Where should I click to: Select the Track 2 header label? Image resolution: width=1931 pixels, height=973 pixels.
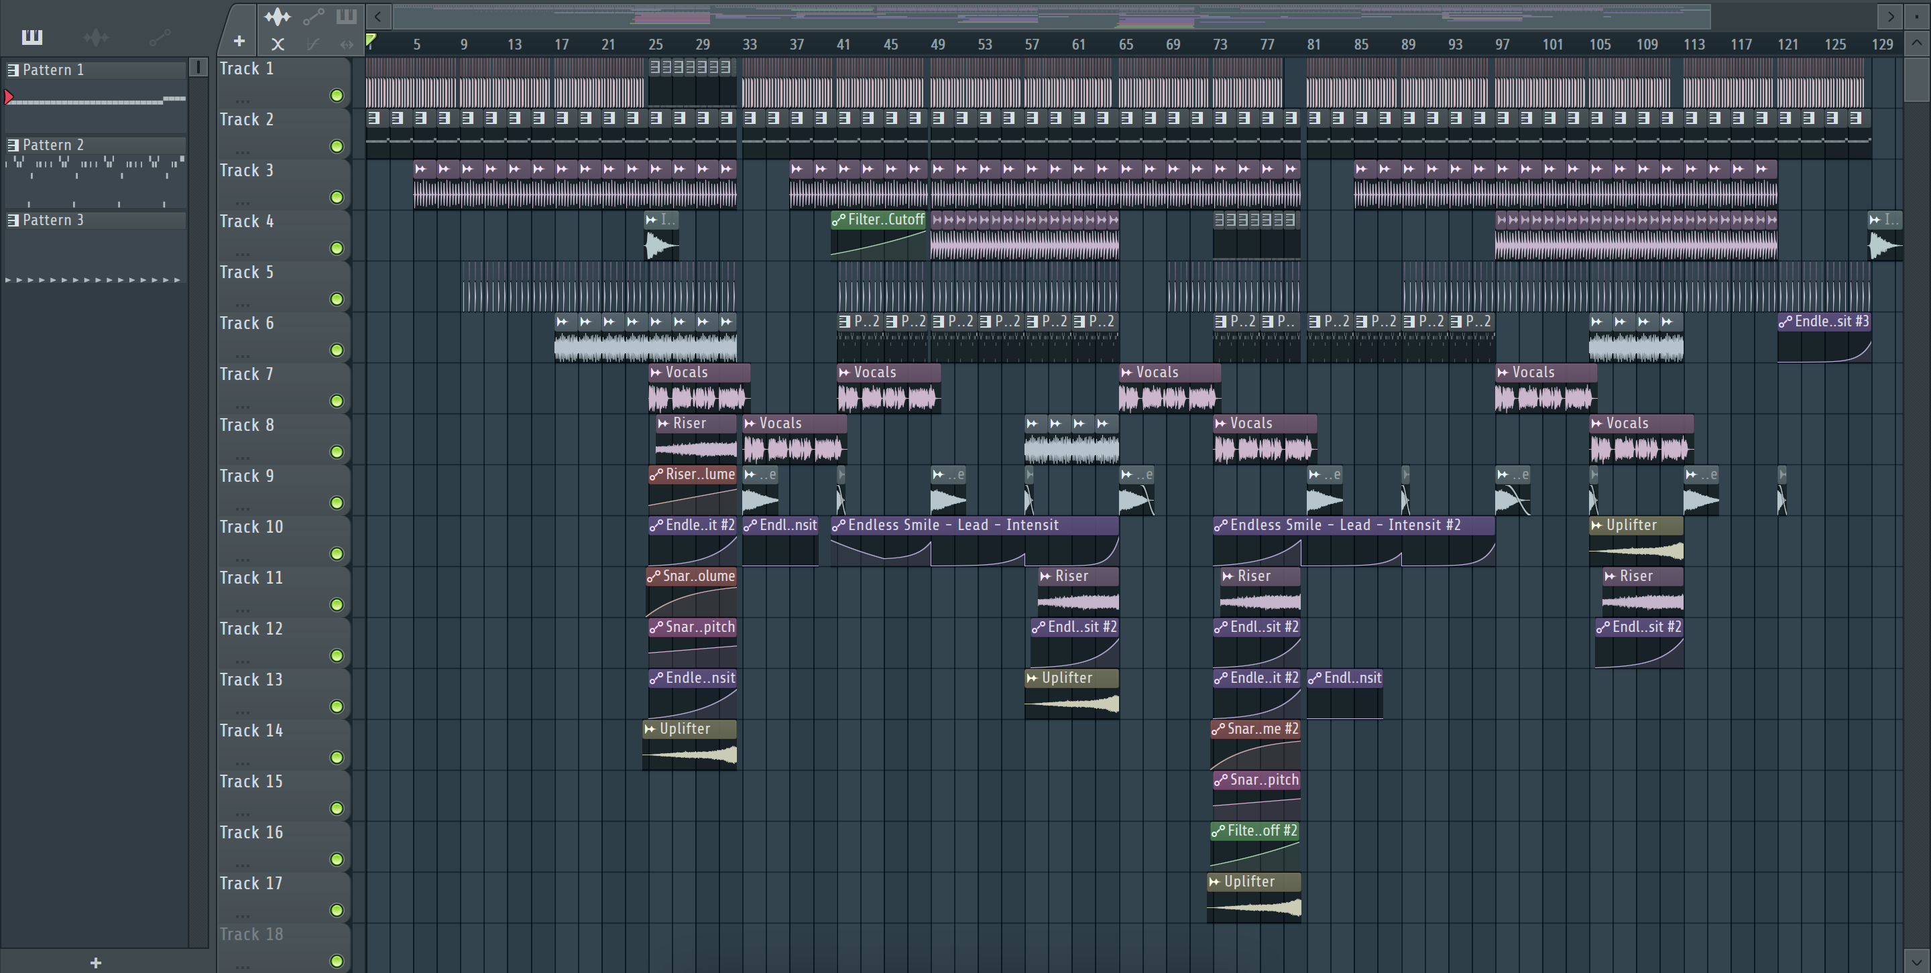coord(247,120)
